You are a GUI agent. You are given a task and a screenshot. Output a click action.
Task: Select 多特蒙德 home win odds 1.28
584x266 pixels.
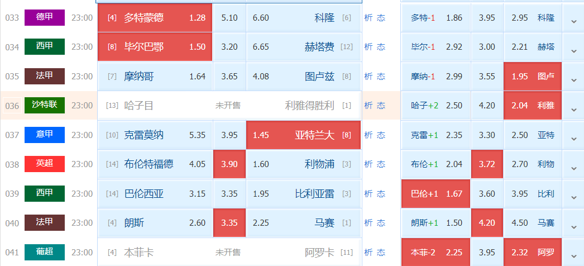(155, 17)
